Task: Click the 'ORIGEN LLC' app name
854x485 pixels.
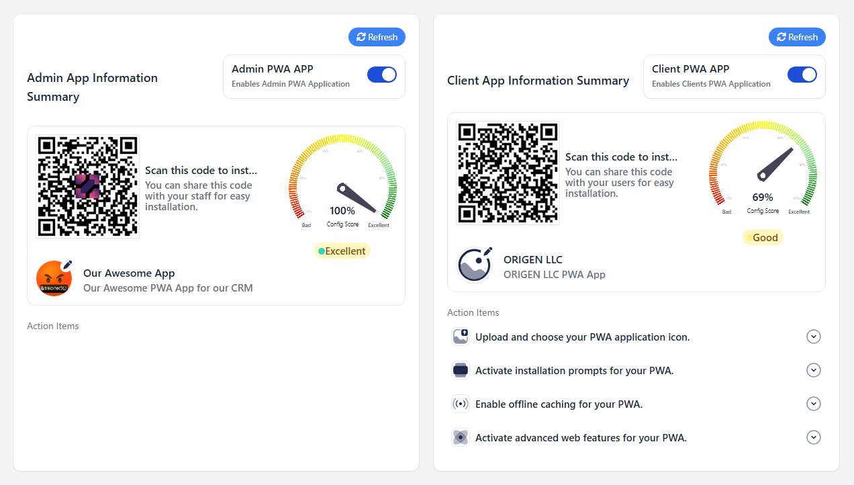Action: click(x=533, y=260)
